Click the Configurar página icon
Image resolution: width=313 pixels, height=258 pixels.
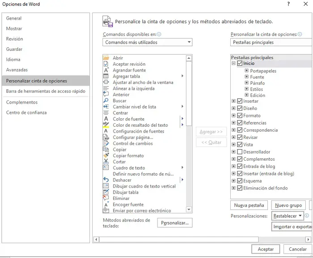(x=106, y=137)
